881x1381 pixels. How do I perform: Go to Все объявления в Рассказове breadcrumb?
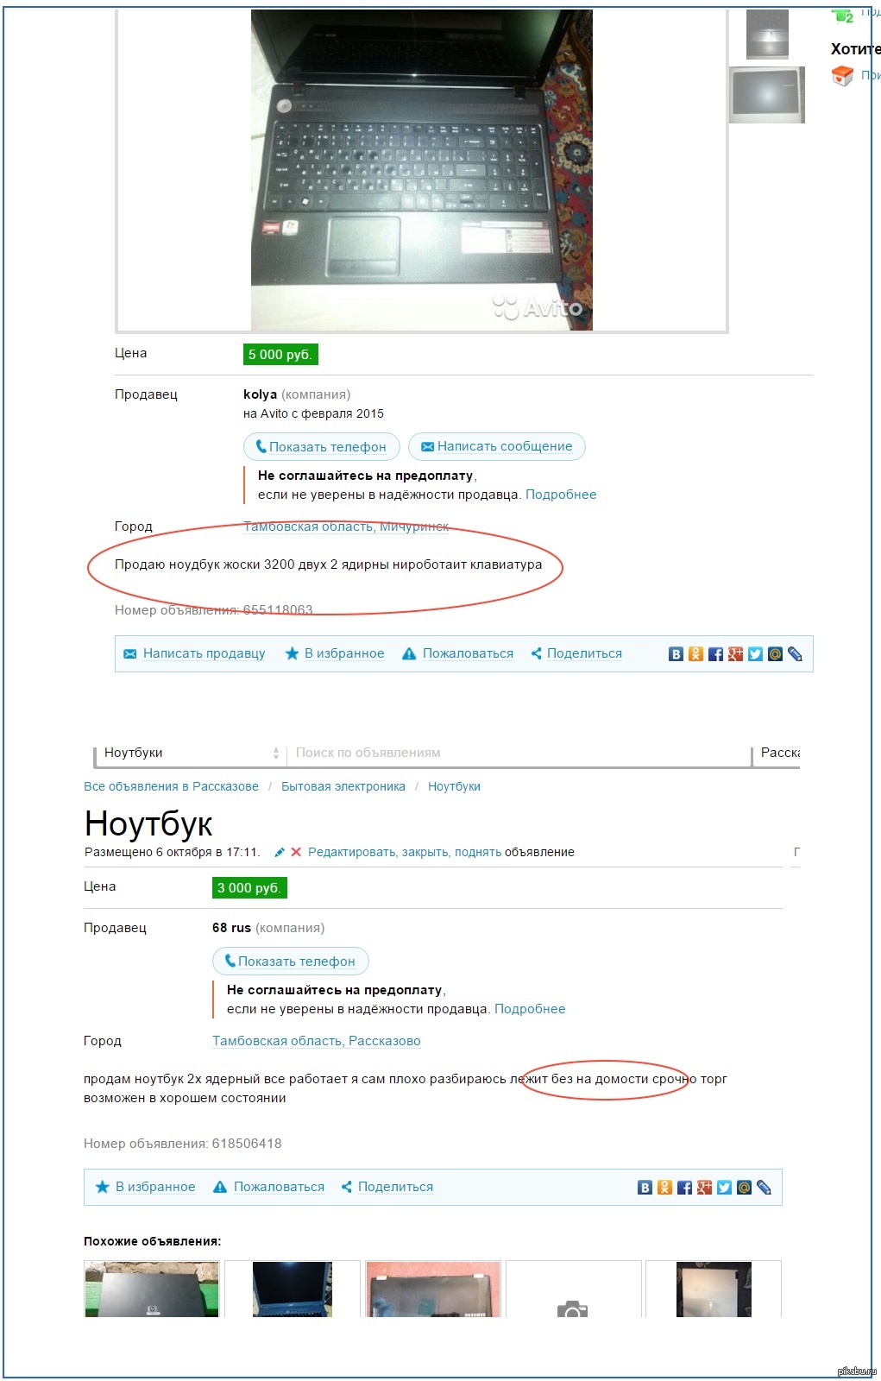tap(171, 786)
